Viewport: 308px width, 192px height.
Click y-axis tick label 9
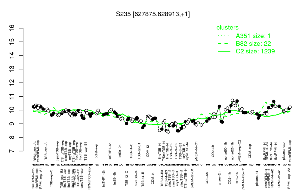(x=12, y=124)
